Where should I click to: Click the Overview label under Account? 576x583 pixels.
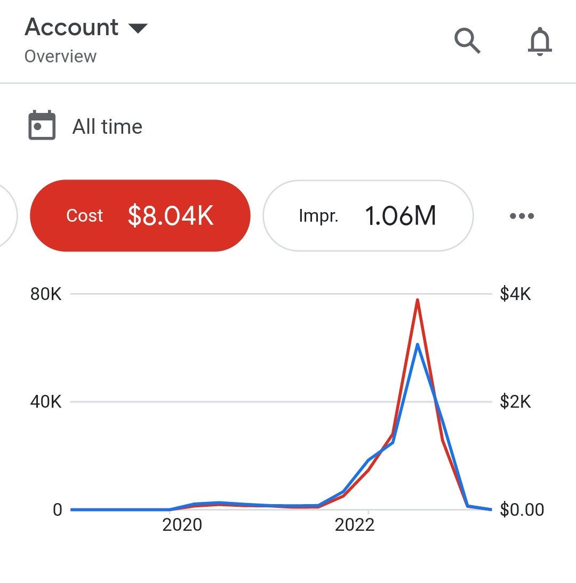point(60,55)
